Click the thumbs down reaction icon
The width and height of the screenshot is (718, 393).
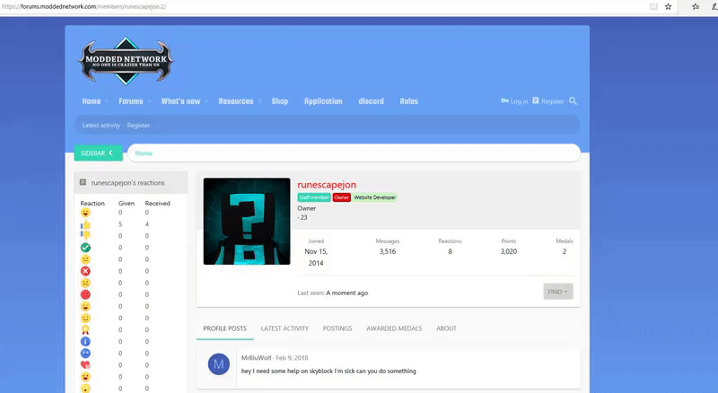point(85,235)
